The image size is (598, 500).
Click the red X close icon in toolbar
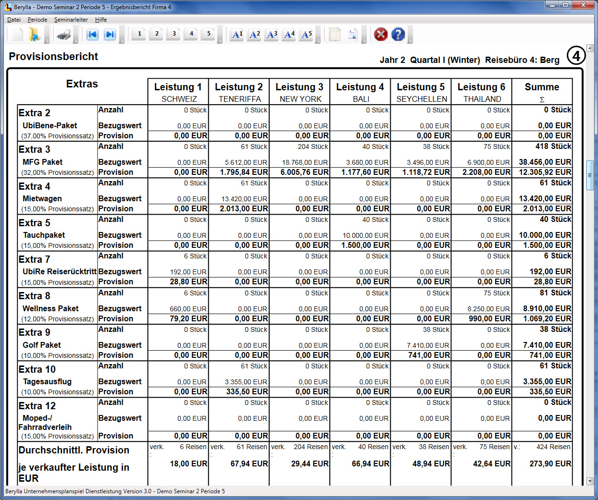(x=381, y=35)
